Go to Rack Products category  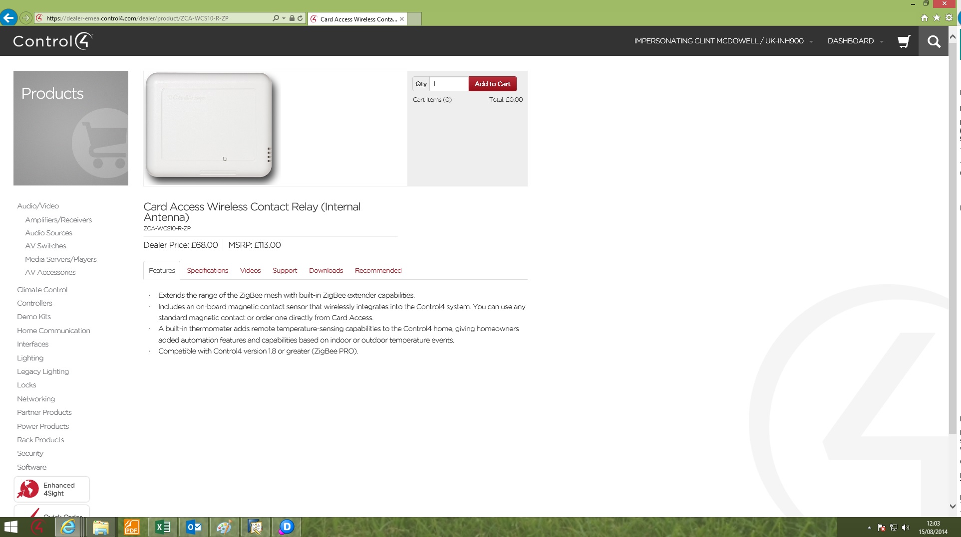click(40, 440)
